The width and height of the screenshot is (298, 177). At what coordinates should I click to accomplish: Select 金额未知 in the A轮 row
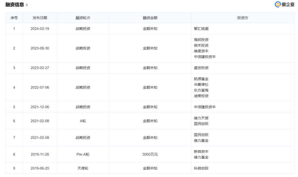150,121
